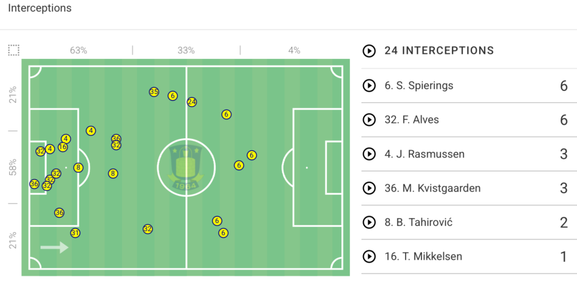577x300 pixels.
Task: Open the 36. M. Kvistgaarden row
Action: point(469,188)
